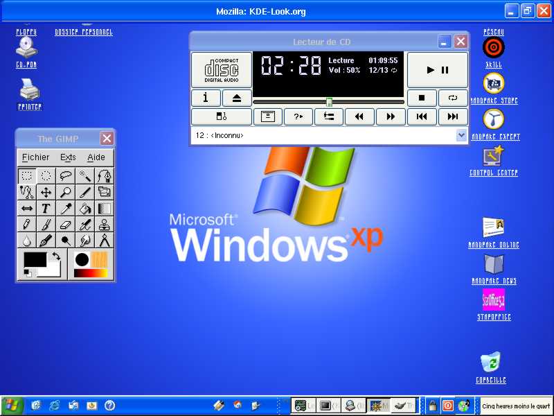Click the CDDB window button in CD player
Image resolution: width=554 pixels, height=416 pixels.
pos(268,116)
